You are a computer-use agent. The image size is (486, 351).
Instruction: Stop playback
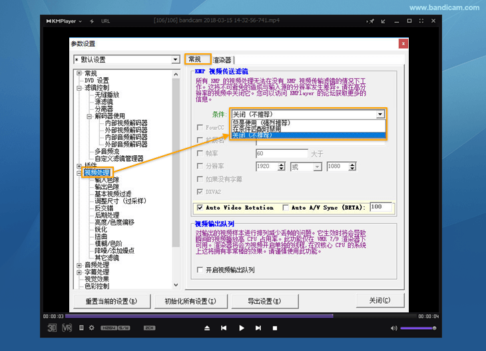(275, 328)
